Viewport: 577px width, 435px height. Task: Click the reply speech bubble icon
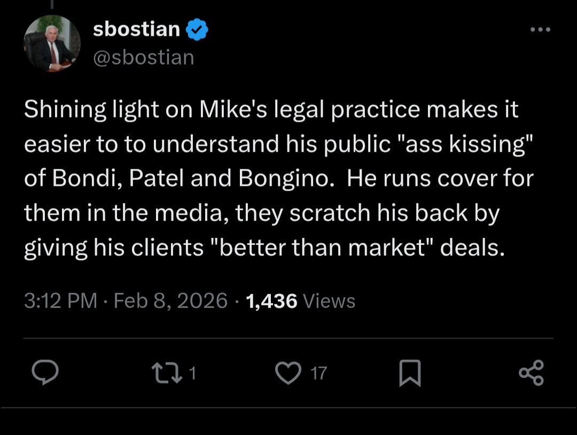(x=44, y=372)
